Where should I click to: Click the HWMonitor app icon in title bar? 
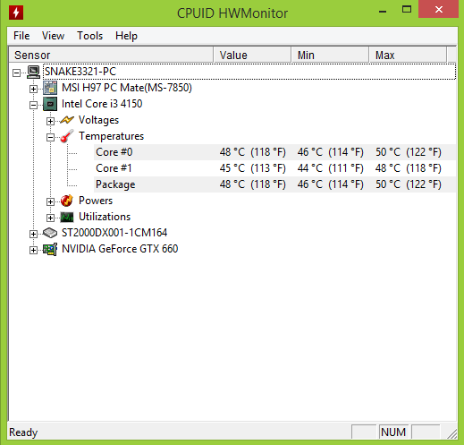coord(16,13)
